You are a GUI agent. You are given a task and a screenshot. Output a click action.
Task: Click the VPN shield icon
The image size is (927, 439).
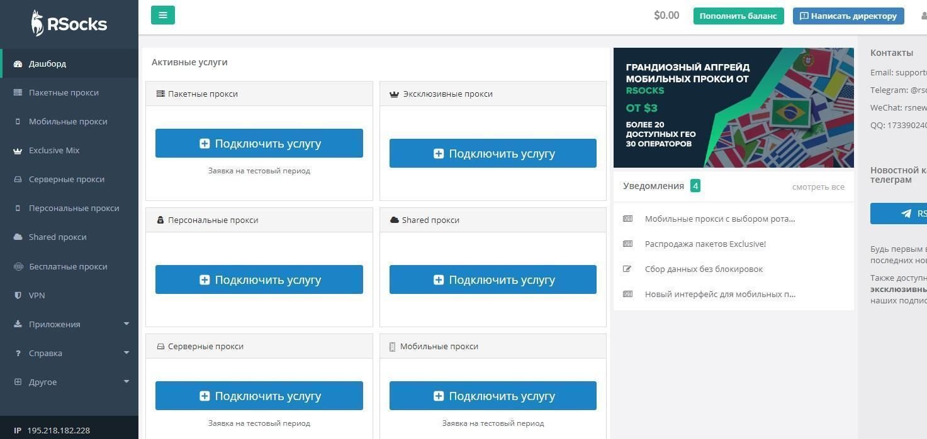(x=18, y=295)
